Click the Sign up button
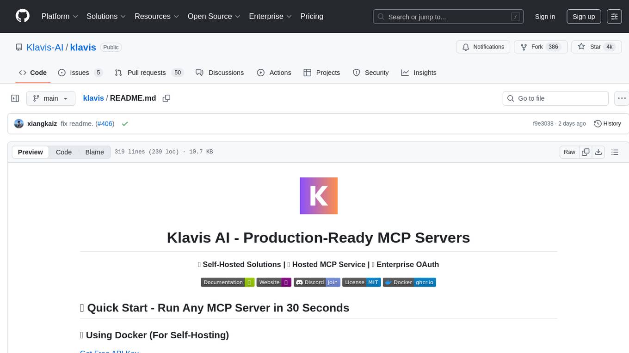Screen dimensions: 629x353 point(584,17)
